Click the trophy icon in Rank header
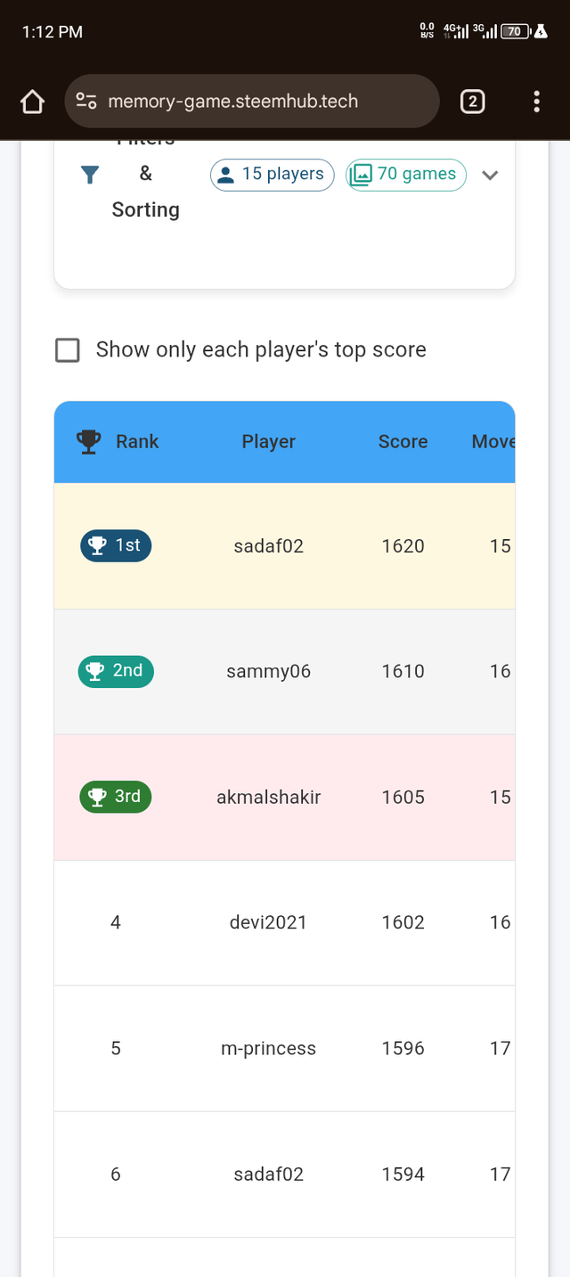The width and height of the screenshot is (570, 1277). (88, 442)
